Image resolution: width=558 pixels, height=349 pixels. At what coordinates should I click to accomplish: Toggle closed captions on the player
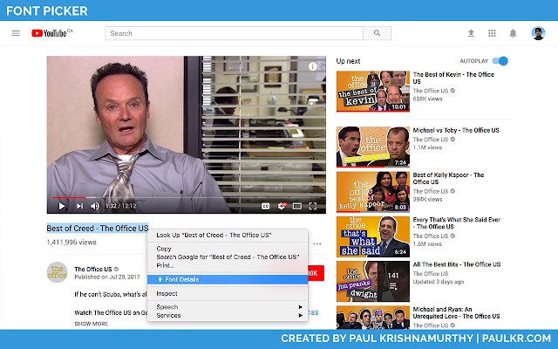(x=265, y=206)
